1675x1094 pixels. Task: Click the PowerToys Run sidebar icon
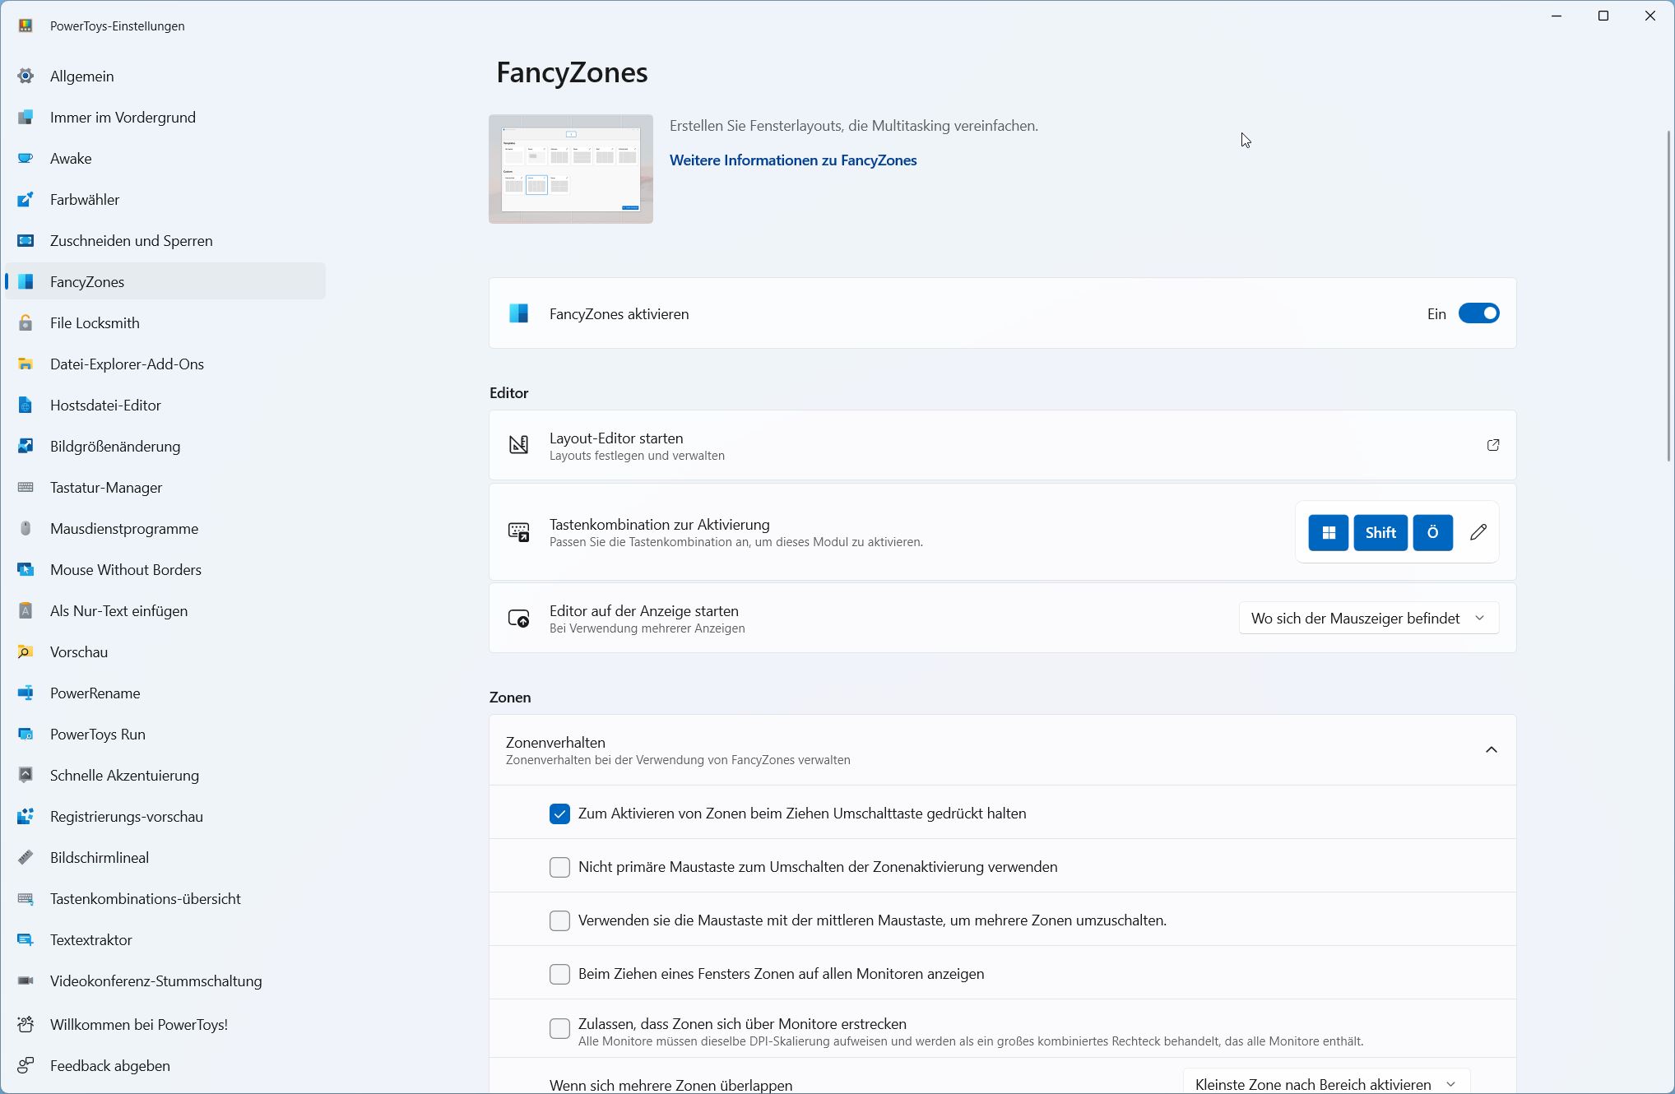click(x=26, y=735)
